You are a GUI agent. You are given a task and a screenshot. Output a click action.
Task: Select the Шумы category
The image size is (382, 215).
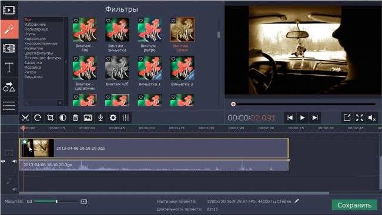tap(30, 34)
